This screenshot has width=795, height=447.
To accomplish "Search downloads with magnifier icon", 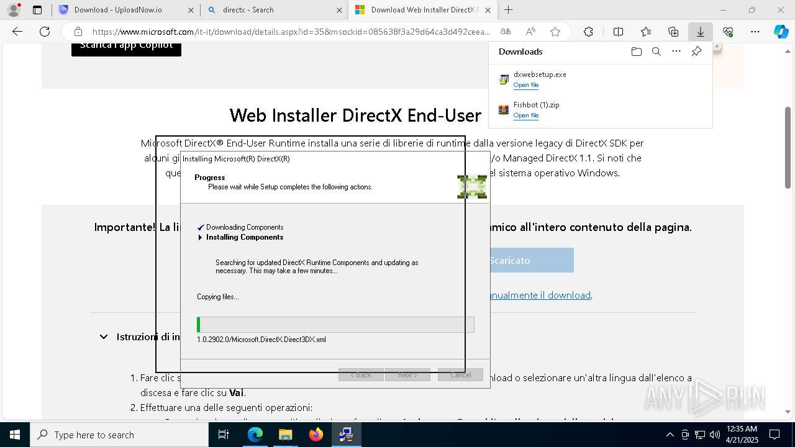I will point(656,52).
